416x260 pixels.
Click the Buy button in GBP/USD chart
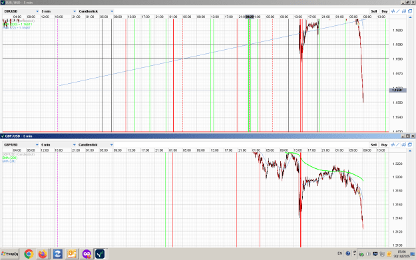385,145
